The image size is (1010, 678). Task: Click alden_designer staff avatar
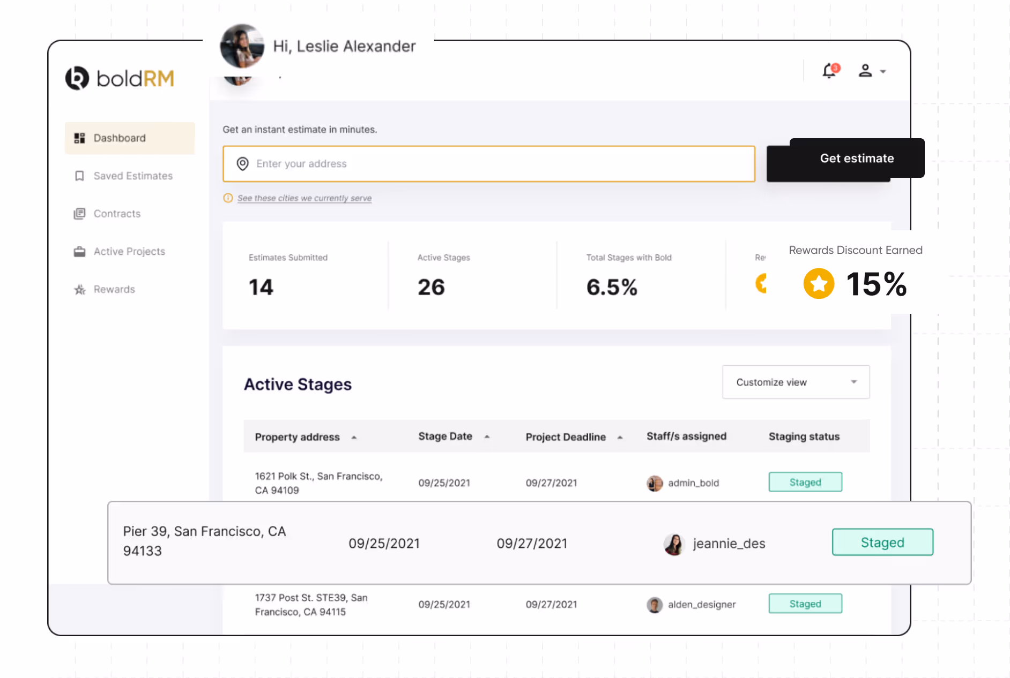click(x=655, y=605)
